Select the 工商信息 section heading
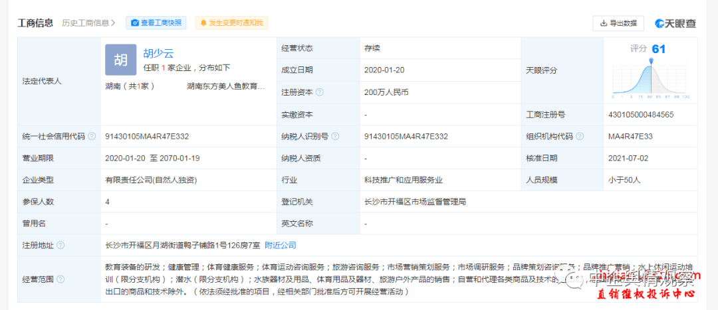Viewport: 718px width, 310px height. click(35, 23)
